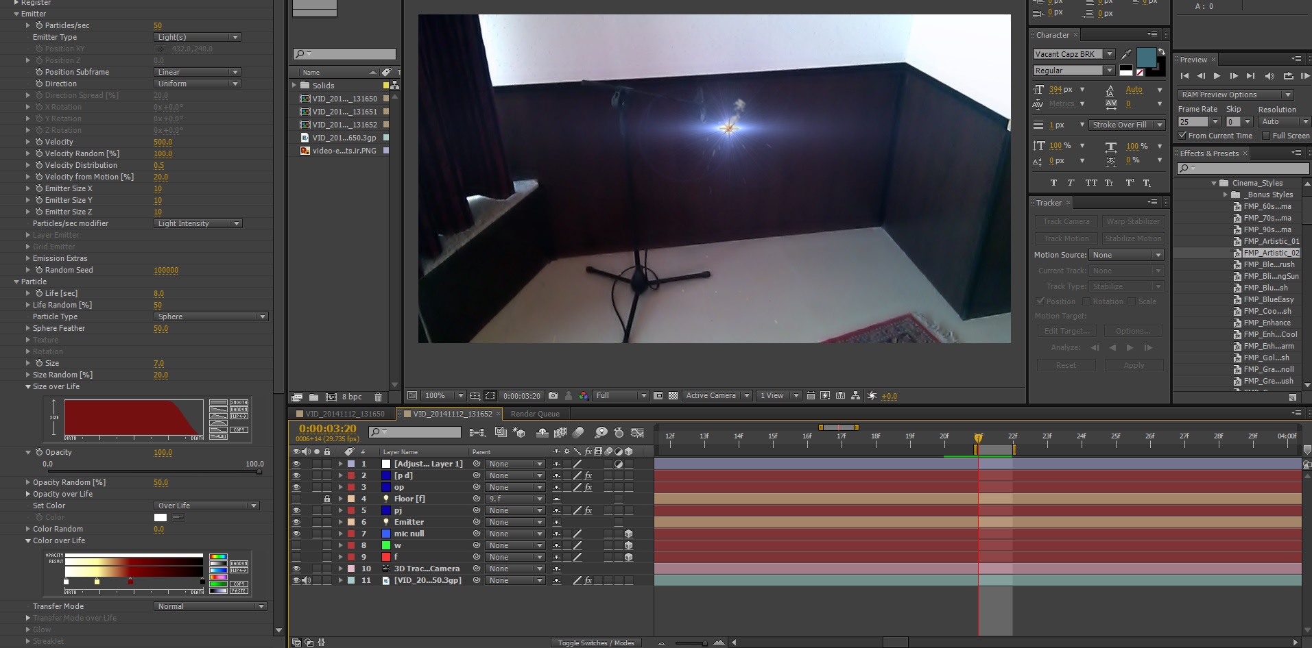
Task: Create new composition in Project panel
Action: click(x=331, y=397)
